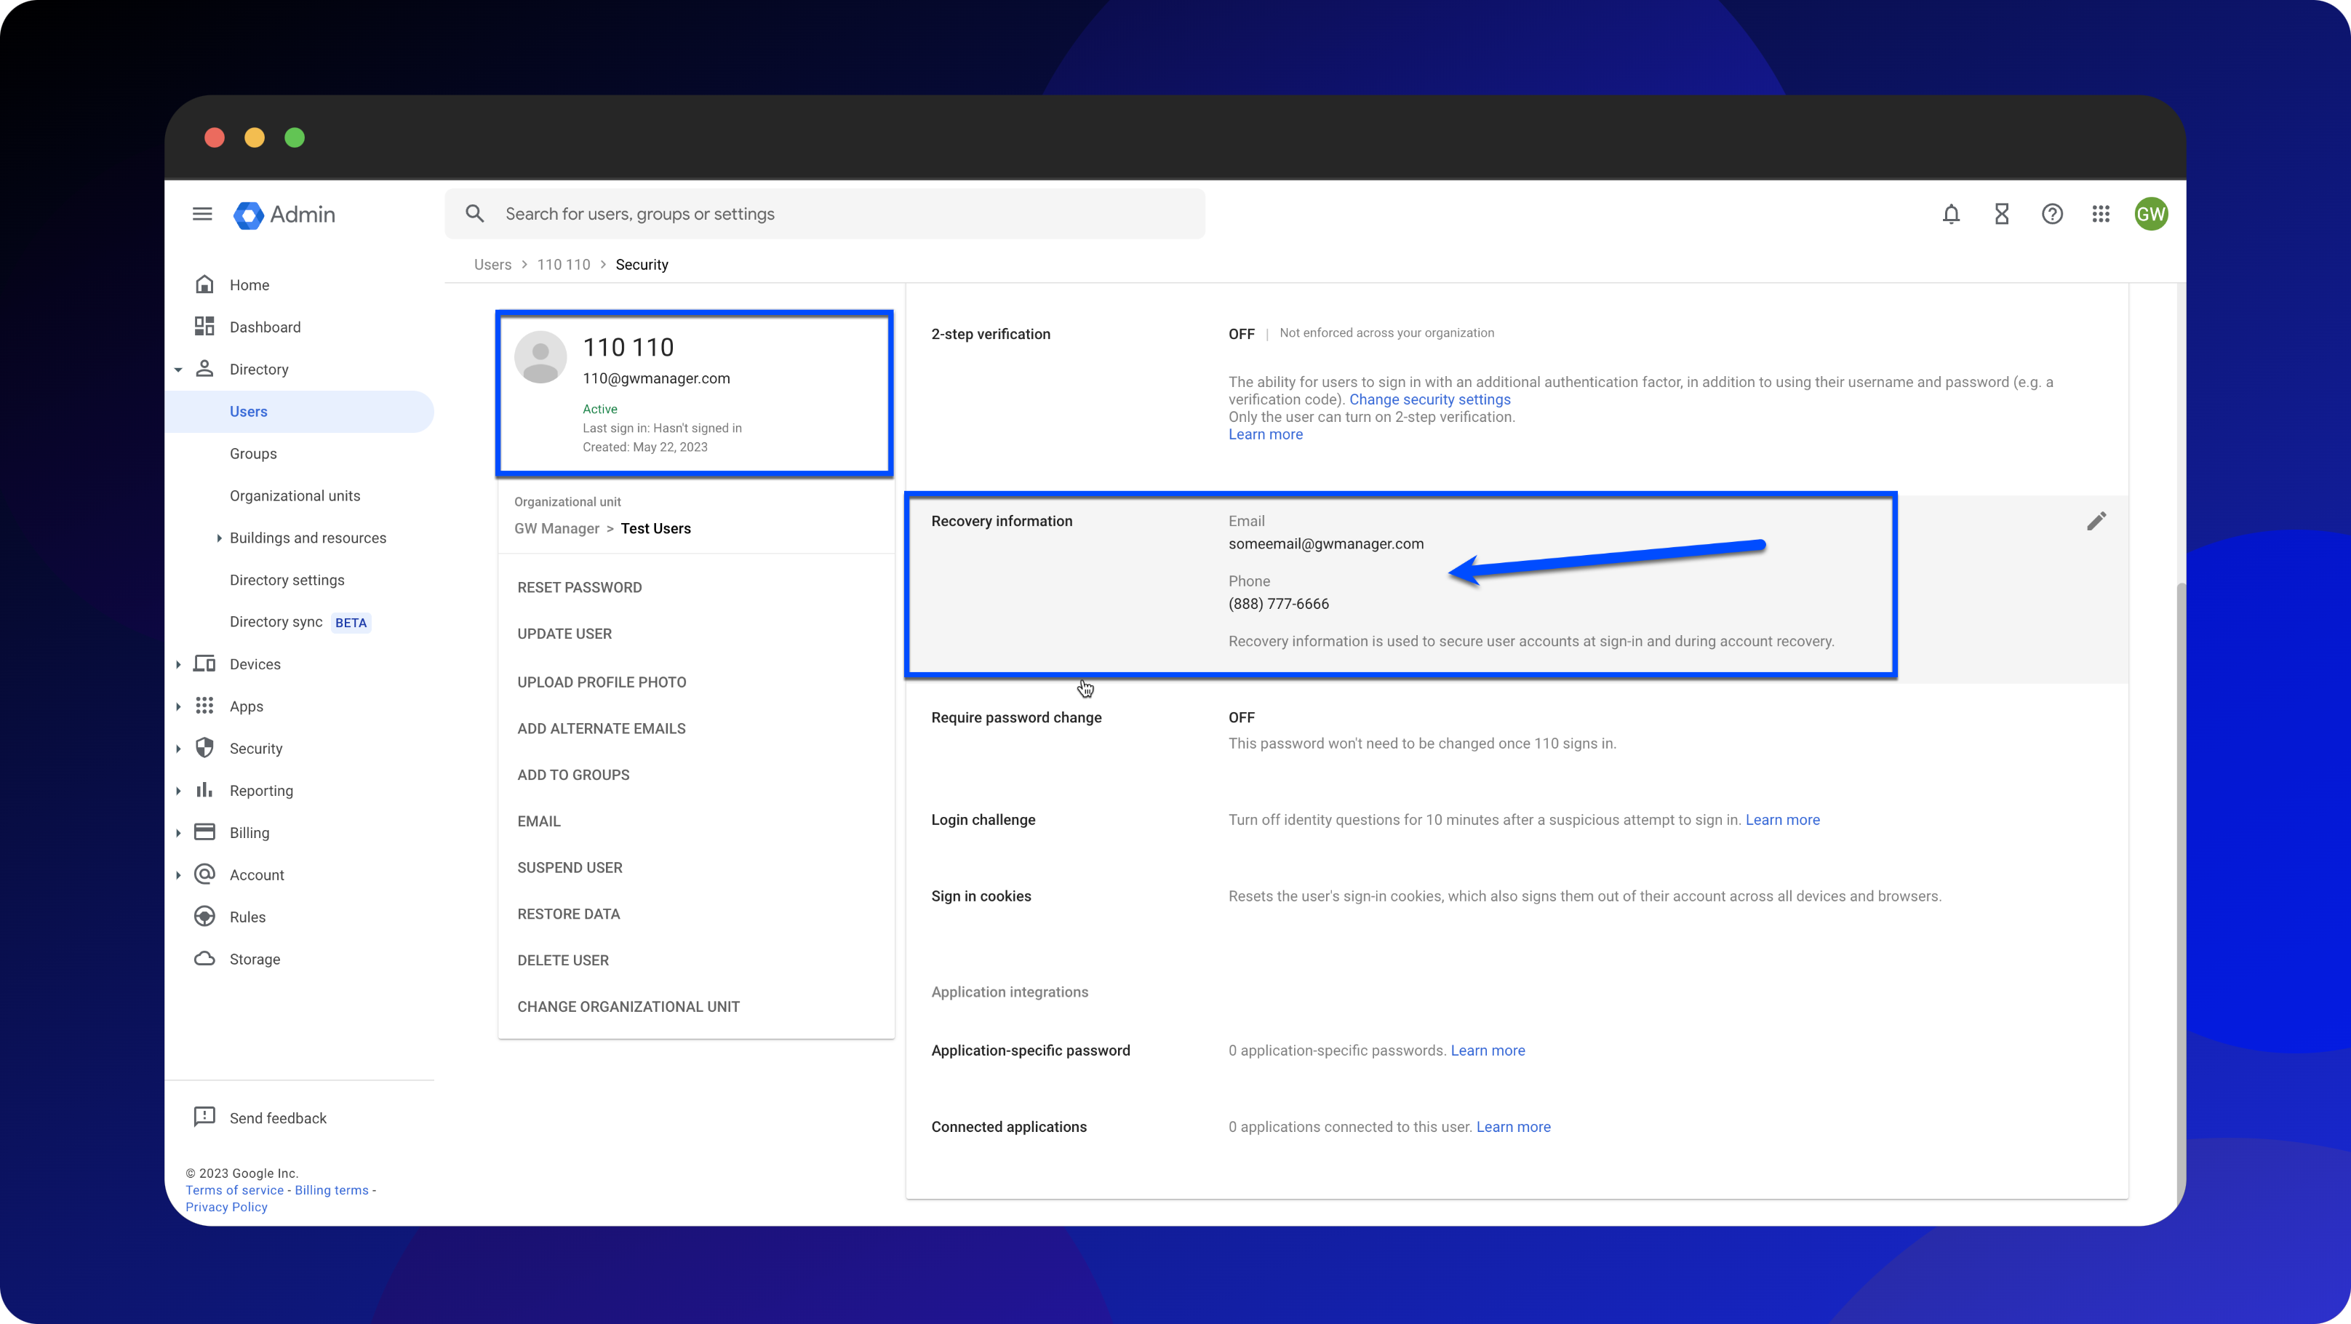The height and width of the screenshot is (1324, 2351).
Task: Expand the Security section arrow
Action: 178,749
